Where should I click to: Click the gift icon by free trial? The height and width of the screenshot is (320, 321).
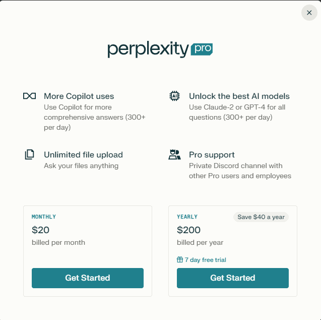[x=180, y=259]
